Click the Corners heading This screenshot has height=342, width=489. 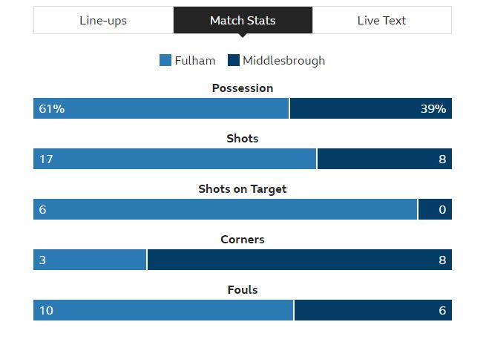pos(243,240)
